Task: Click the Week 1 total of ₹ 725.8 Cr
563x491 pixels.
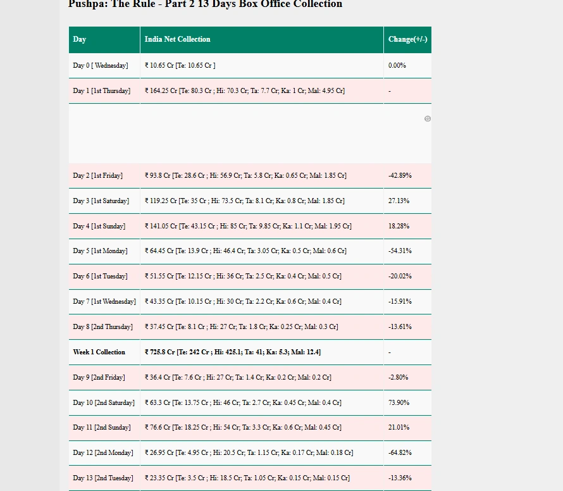Action: (x=232, y=352)
